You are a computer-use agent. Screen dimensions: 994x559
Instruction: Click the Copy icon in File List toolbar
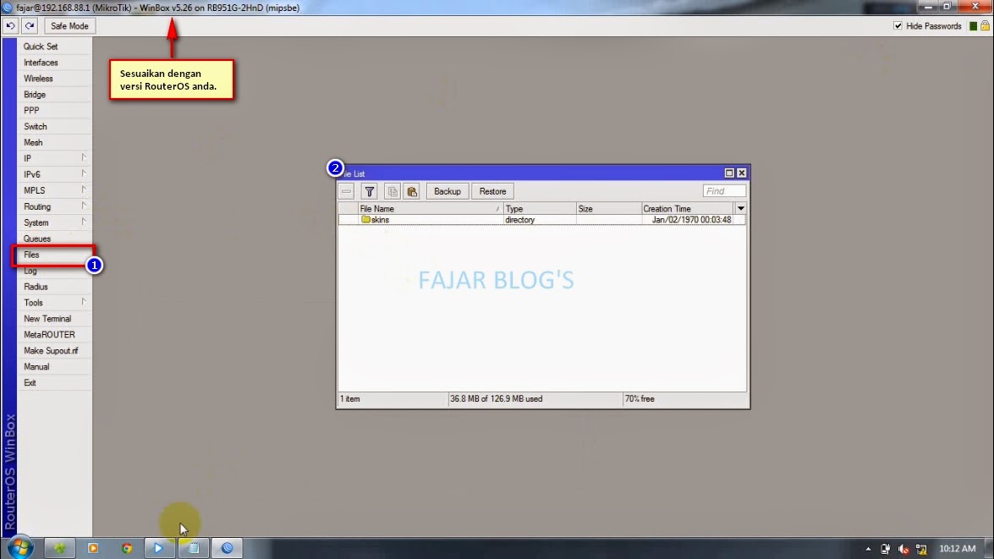click(x=393, y=191)
